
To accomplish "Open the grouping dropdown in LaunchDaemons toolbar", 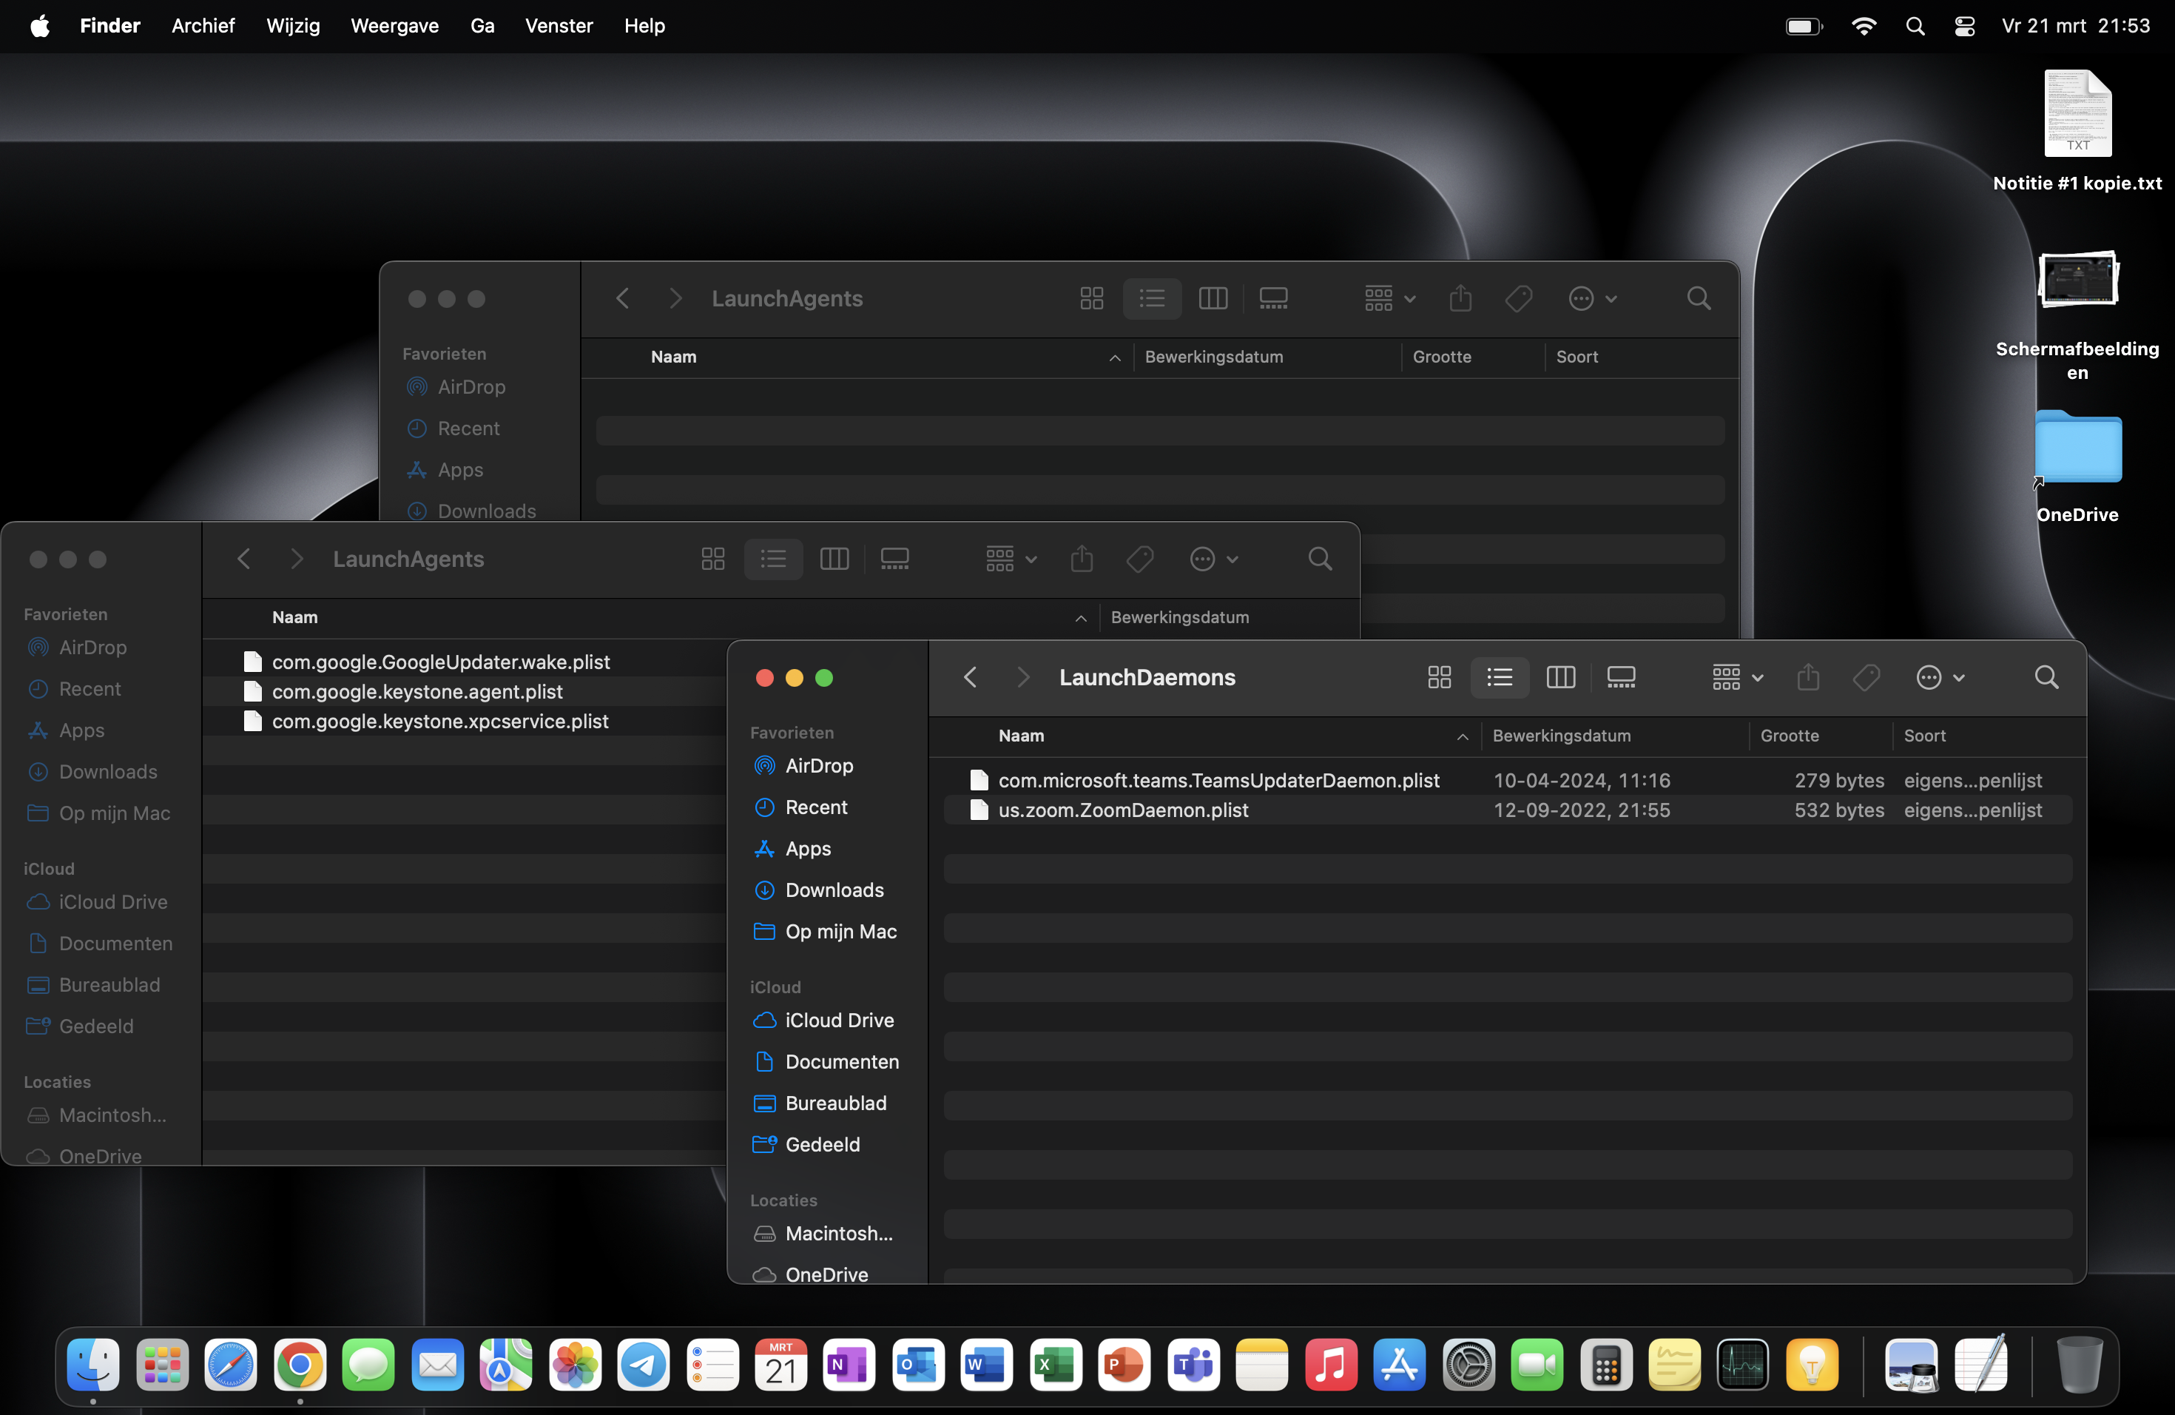I will click(1736, 677).
